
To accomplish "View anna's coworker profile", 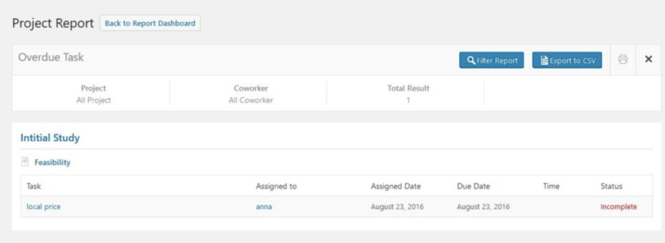I will pyautogui.click(x=264, y=207).
